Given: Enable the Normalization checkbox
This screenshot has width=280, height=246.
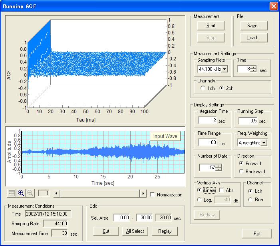Looking at the screenshot, I should (x=152, y=194).
